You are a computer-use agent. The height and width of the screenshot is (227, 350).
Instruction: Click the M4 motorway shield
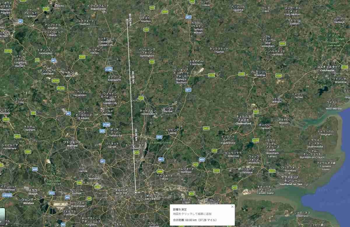(x=67, y=198)
